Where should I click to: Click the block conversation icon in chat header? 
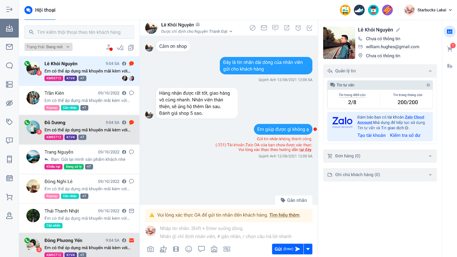[252, 28]
